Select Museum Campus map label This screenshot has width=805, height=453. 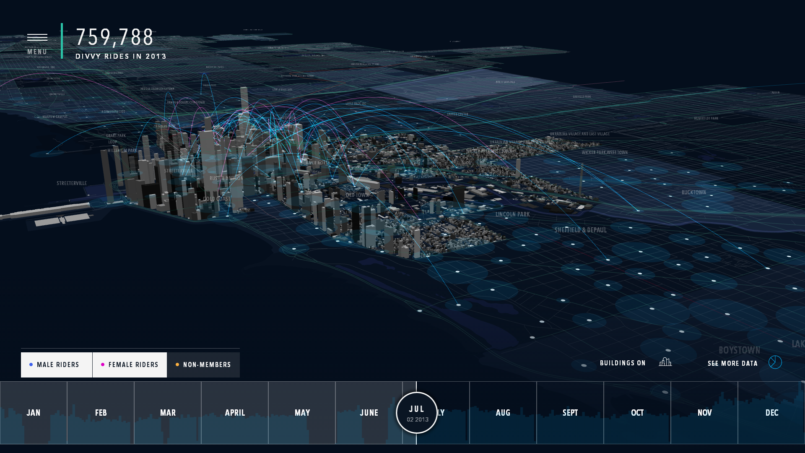click(x=55, y=117)
